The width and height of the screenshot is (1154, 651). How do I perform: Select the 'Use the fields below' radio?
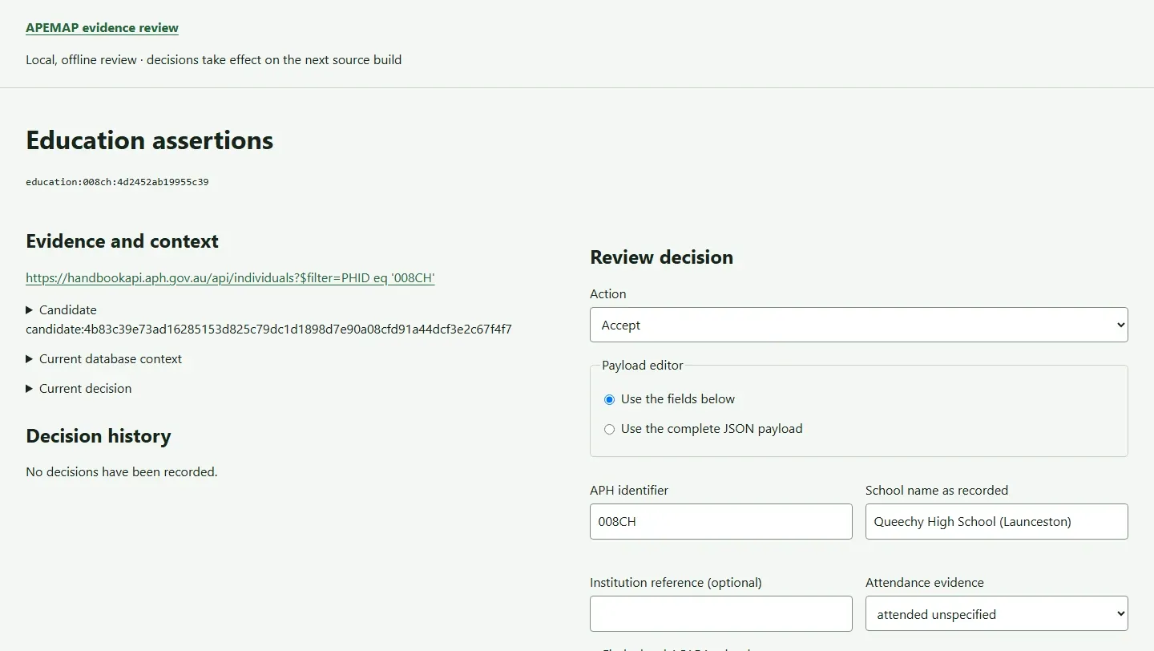coord(609,399)
